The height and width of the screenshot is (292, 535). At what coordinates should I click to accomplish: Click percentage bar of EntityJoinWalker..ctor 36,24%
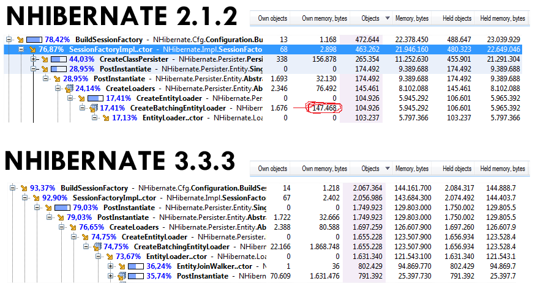tap(136, 266)
